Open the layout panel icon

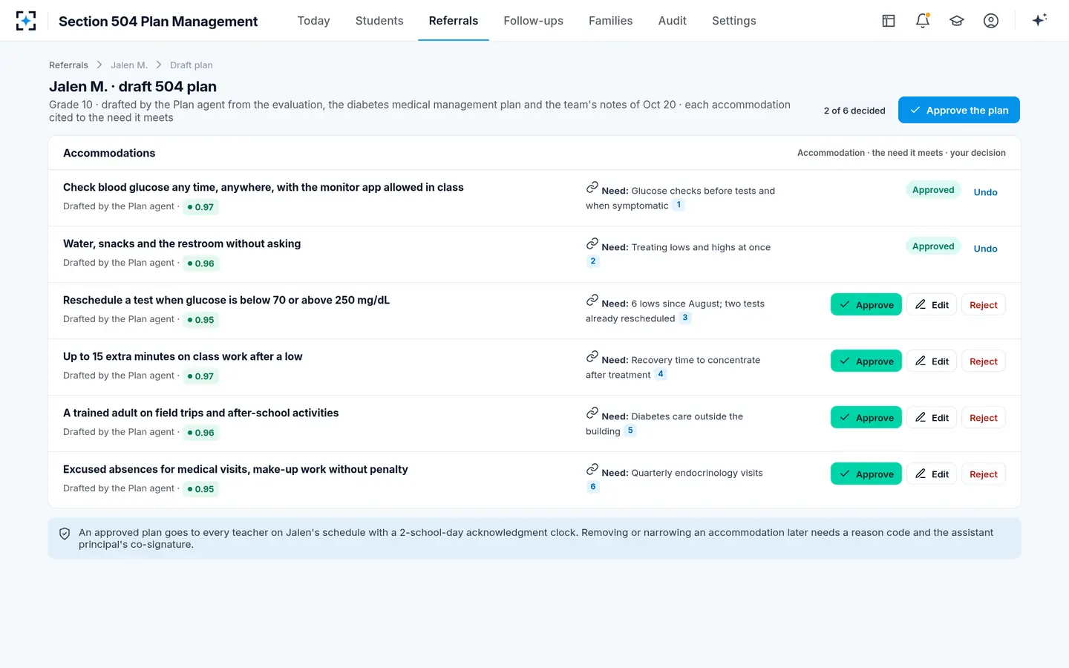tap(889, 21)
